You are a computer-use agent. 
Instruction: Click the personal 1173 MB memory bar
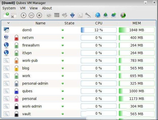point(137,99)
